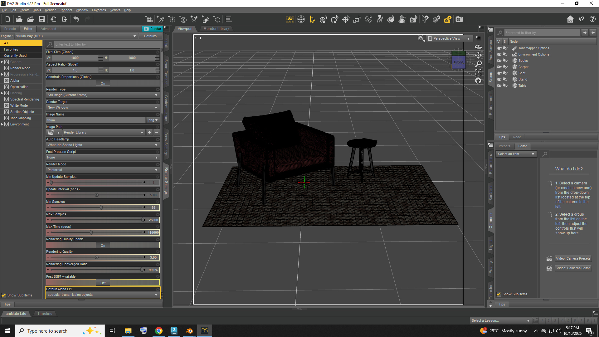The image size is (599, 337).
Task: Click the Frame selection viewport icon
Action: [478, 72]
